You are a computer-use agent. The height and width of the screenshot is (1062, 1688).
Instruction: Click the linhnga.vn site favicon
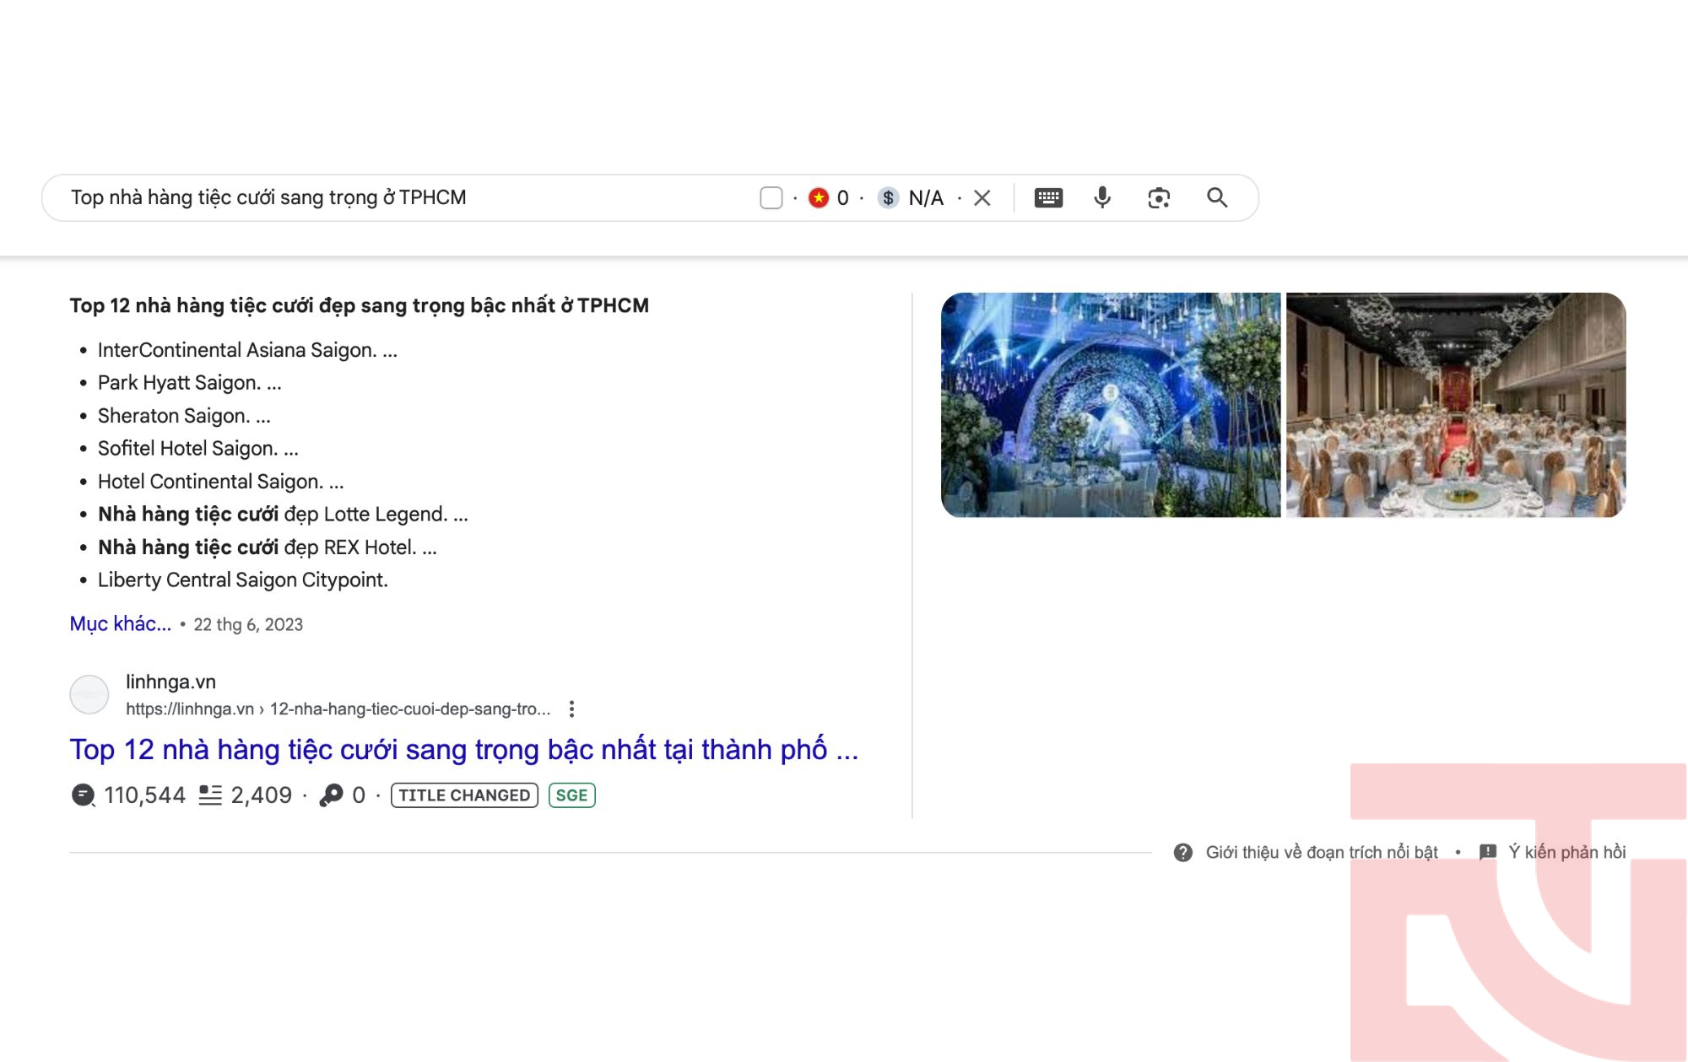[x=89, y=695]
